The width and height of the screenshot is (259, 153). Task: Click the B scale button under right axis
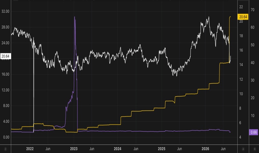255,149
